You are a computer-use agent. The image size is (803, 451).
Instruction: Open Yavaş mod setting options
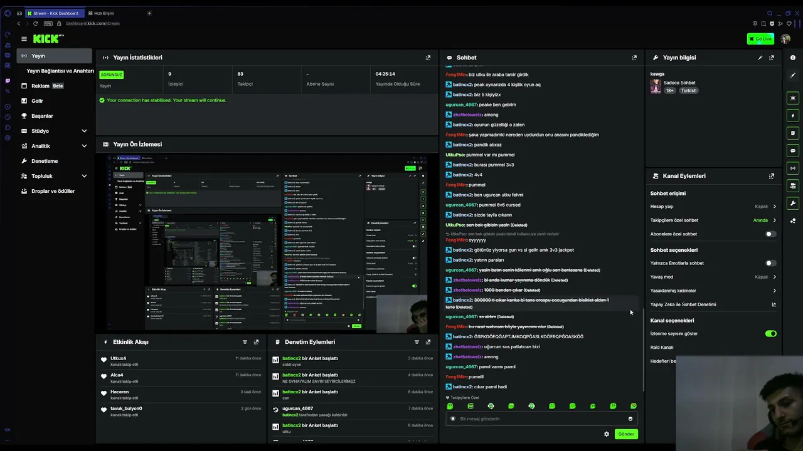point(713,277)
